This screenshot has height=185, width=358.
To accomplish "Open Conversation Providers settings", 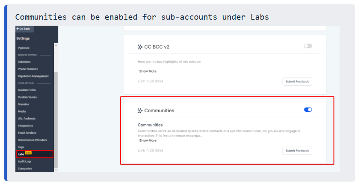I will pyautogui.click(x=33, y=140).
